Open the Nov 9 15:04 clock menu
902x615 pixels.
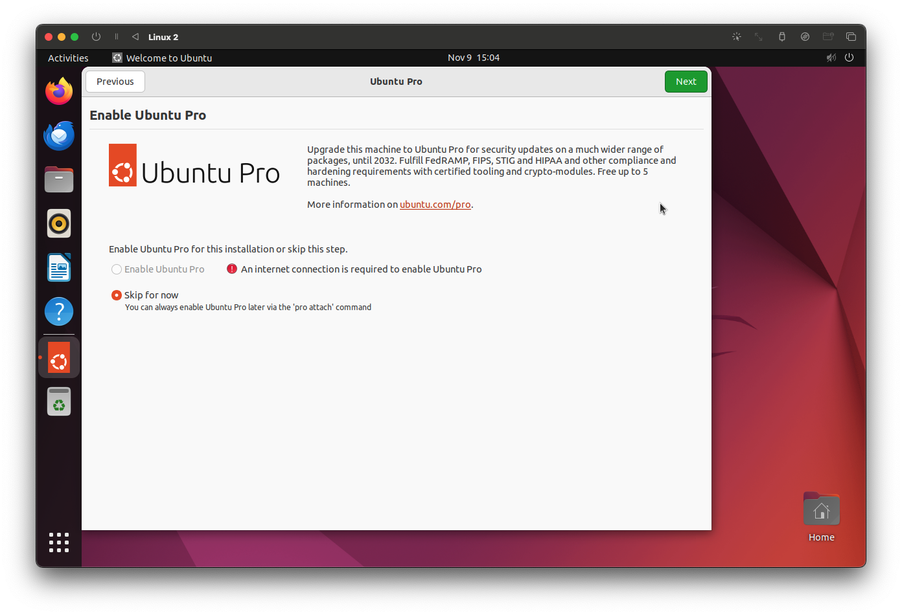474,58
